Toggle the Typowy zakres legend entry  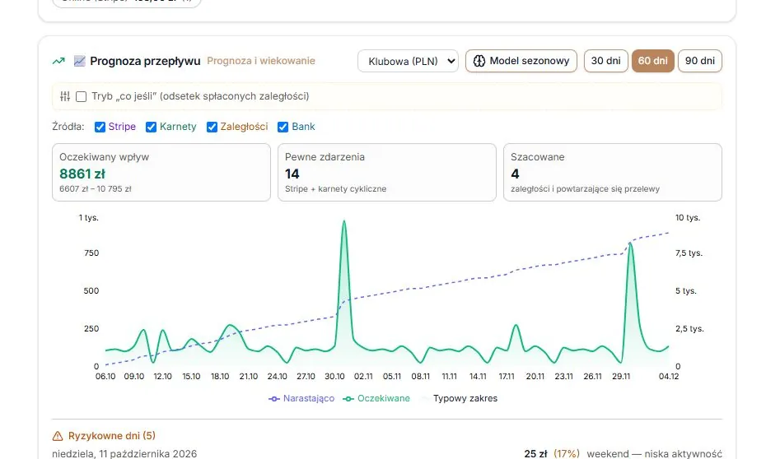pyautogui.click(x=458, y=398)
